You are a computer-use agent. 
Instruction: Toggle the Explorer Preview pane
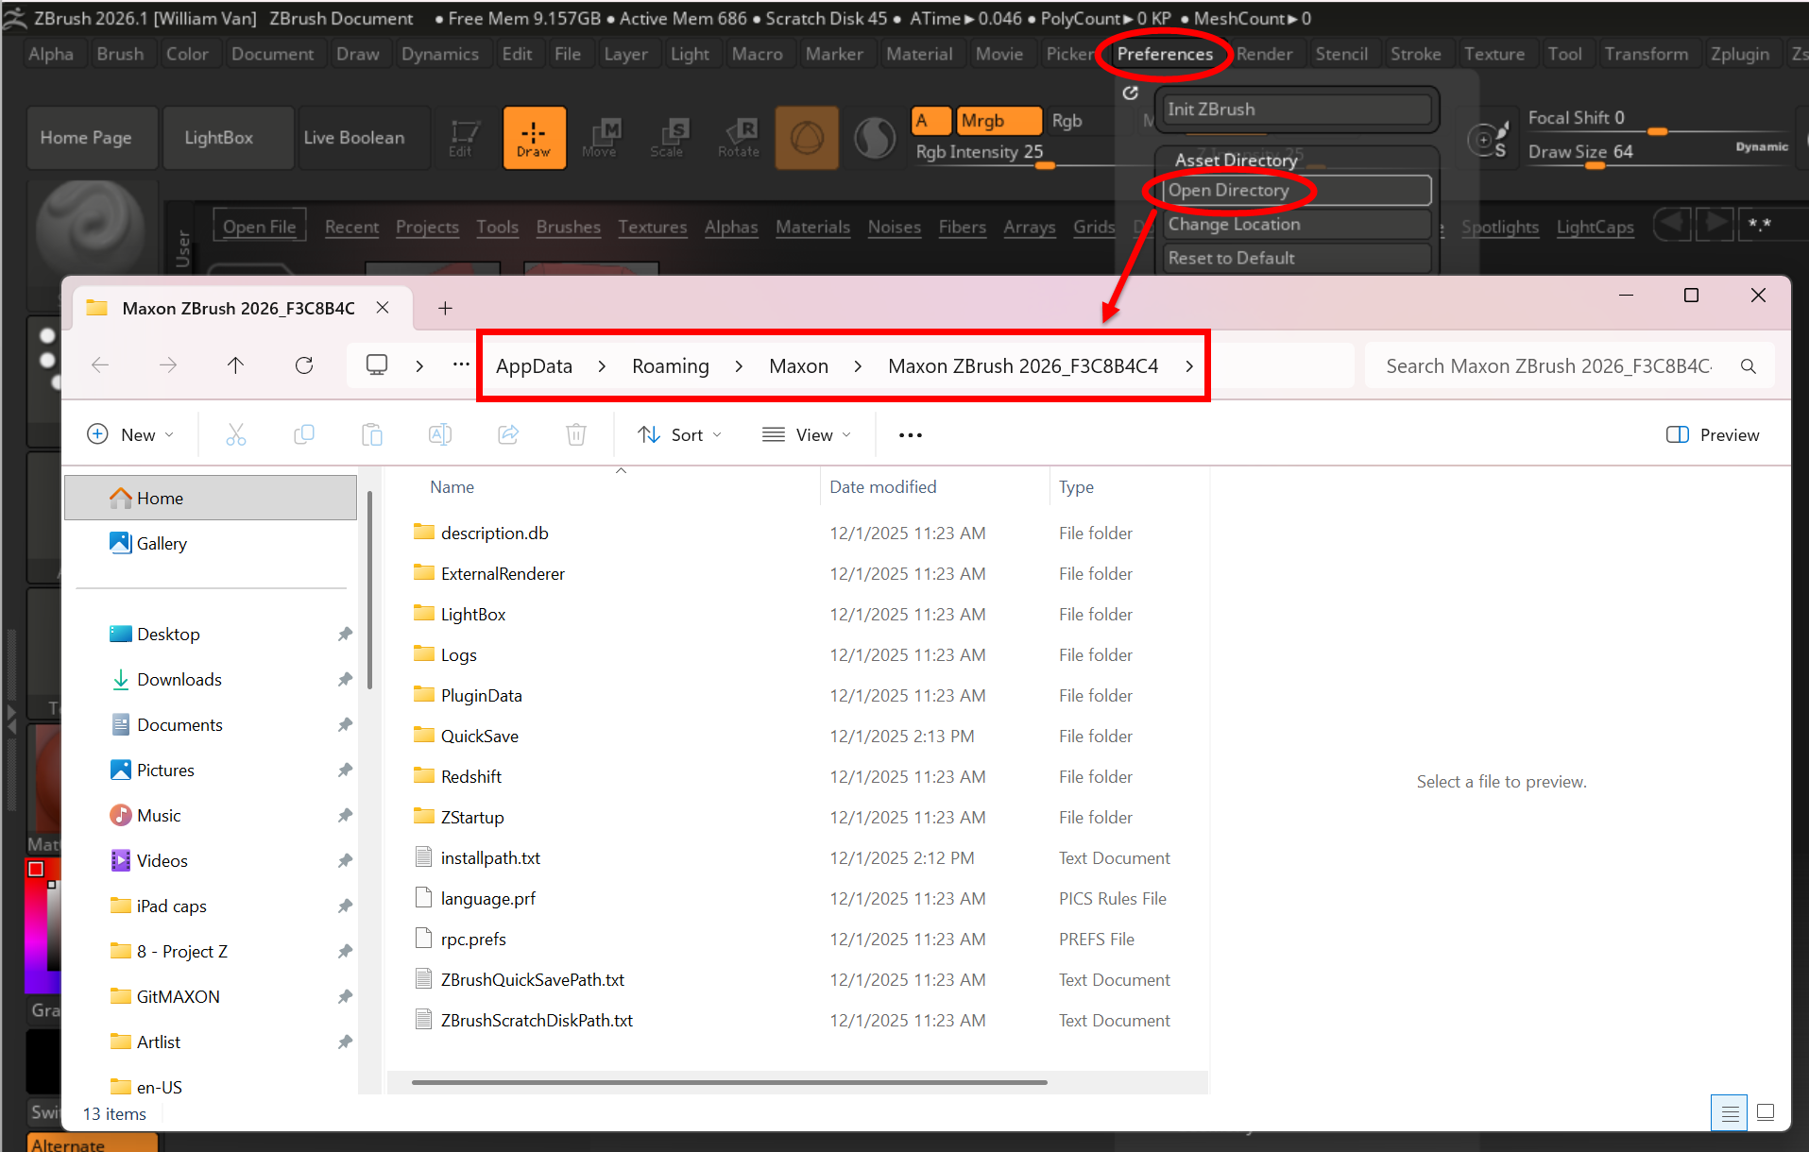pos(1713,434)
